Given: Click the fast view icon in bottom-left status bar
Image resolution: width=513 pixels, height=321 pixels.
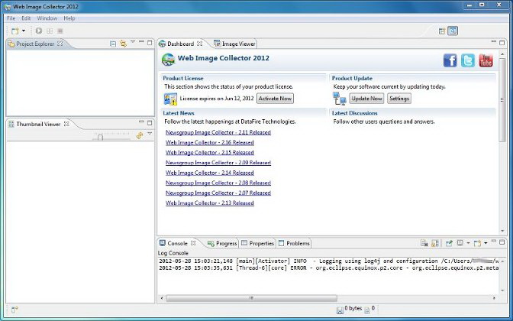Looking at the screenshot, I should coord(15,310).
